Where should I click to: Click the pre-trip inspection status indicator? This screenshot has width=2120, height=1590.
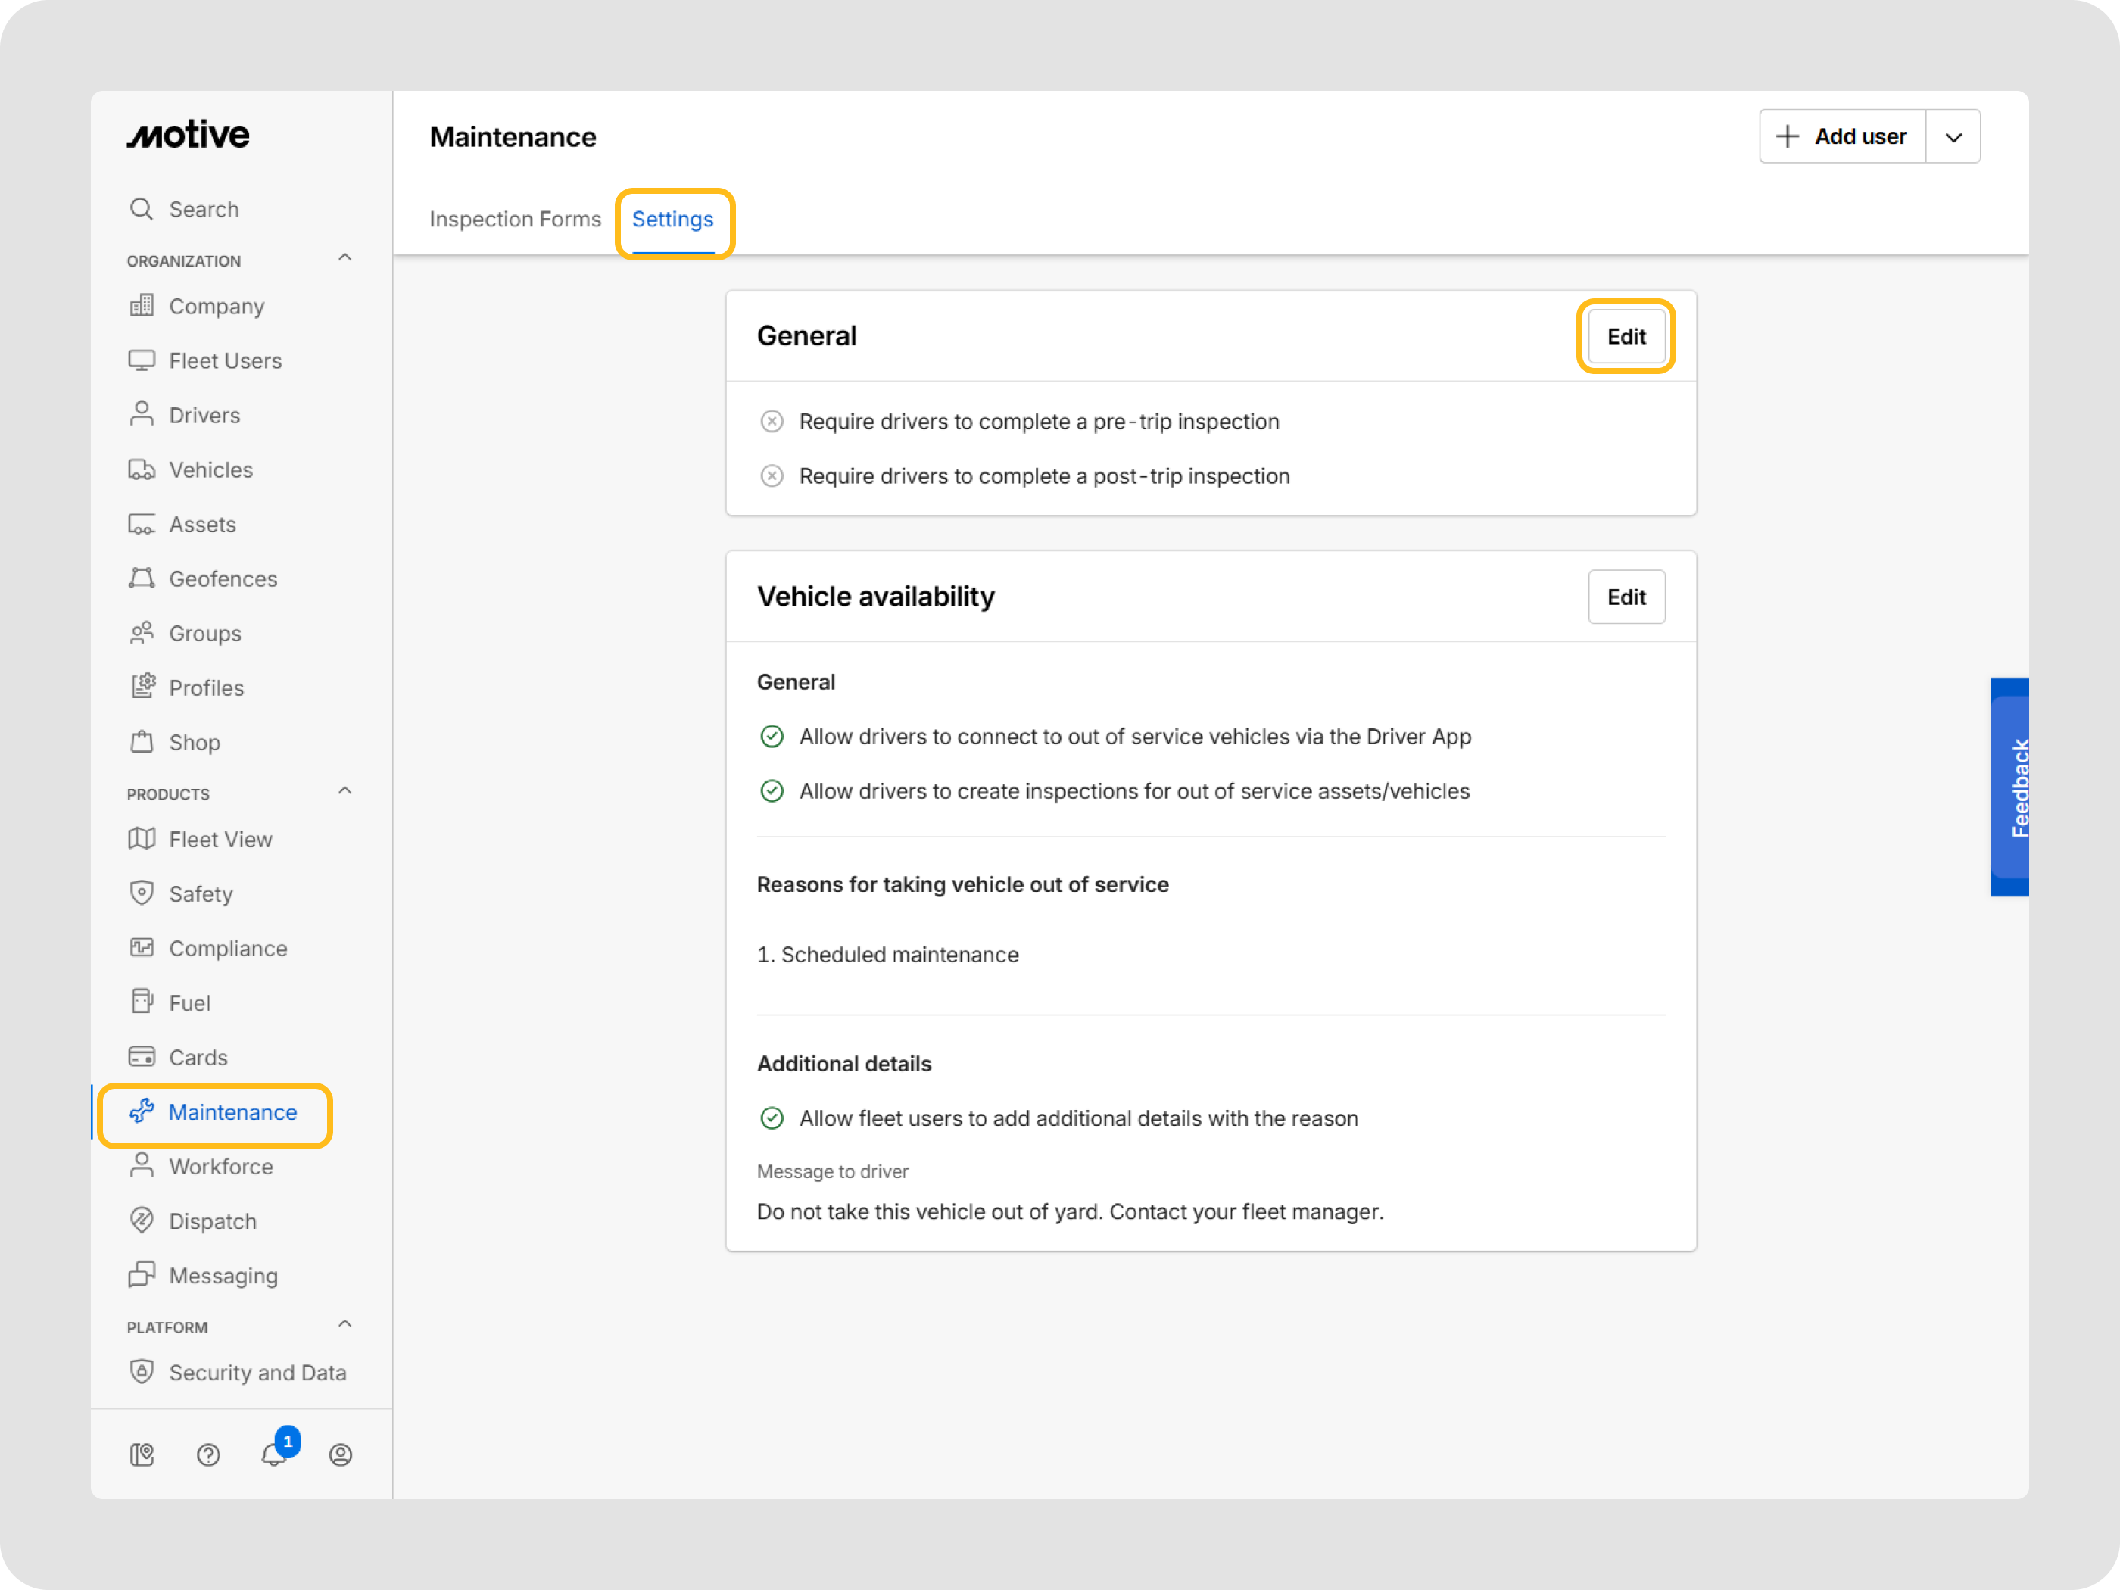tap(772, 422)
